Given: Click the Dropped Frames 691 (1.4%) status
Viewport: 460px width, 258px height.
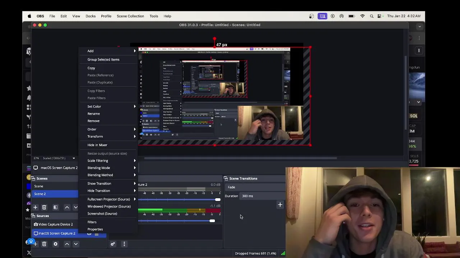Looking at the screenshot, I should pos(256,253).
